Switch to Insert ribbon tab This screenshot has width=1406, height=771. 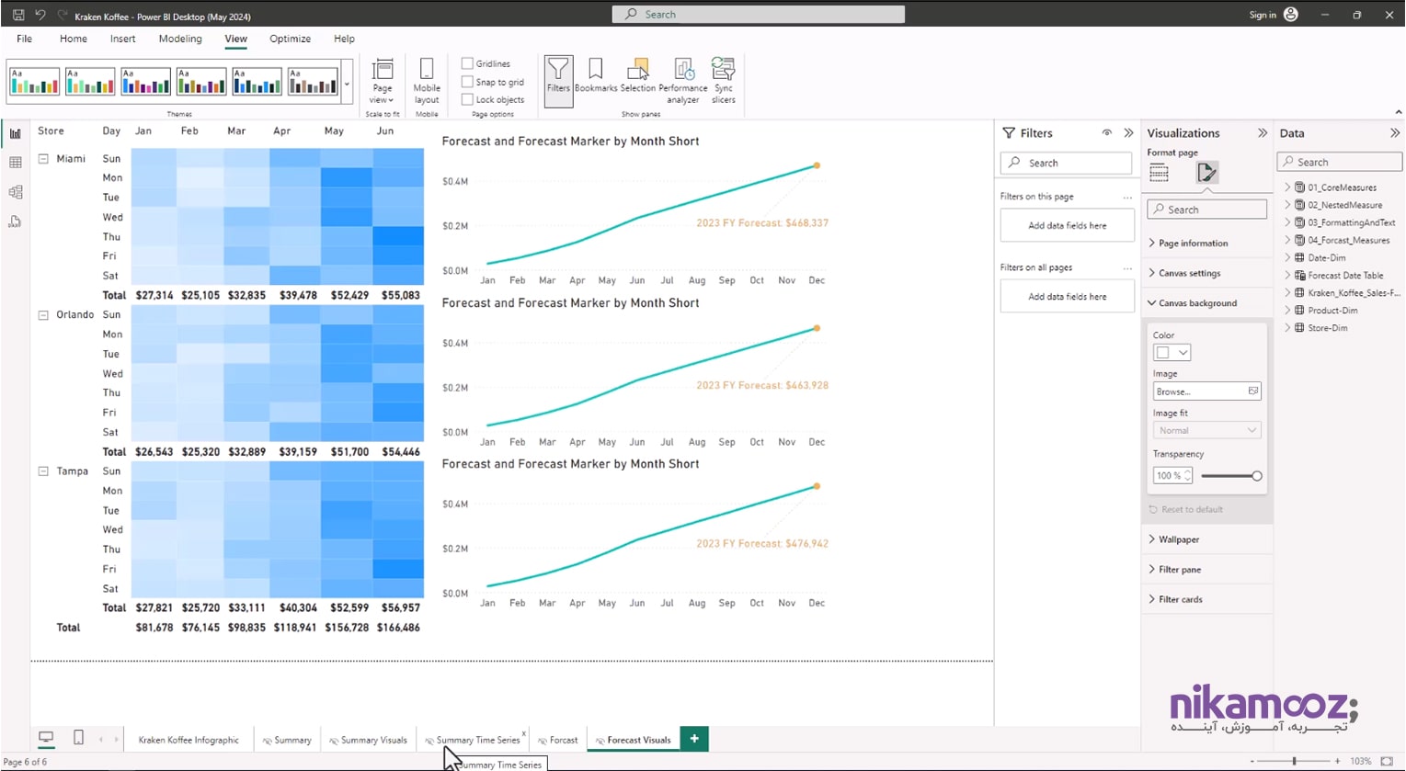(123, 39)
